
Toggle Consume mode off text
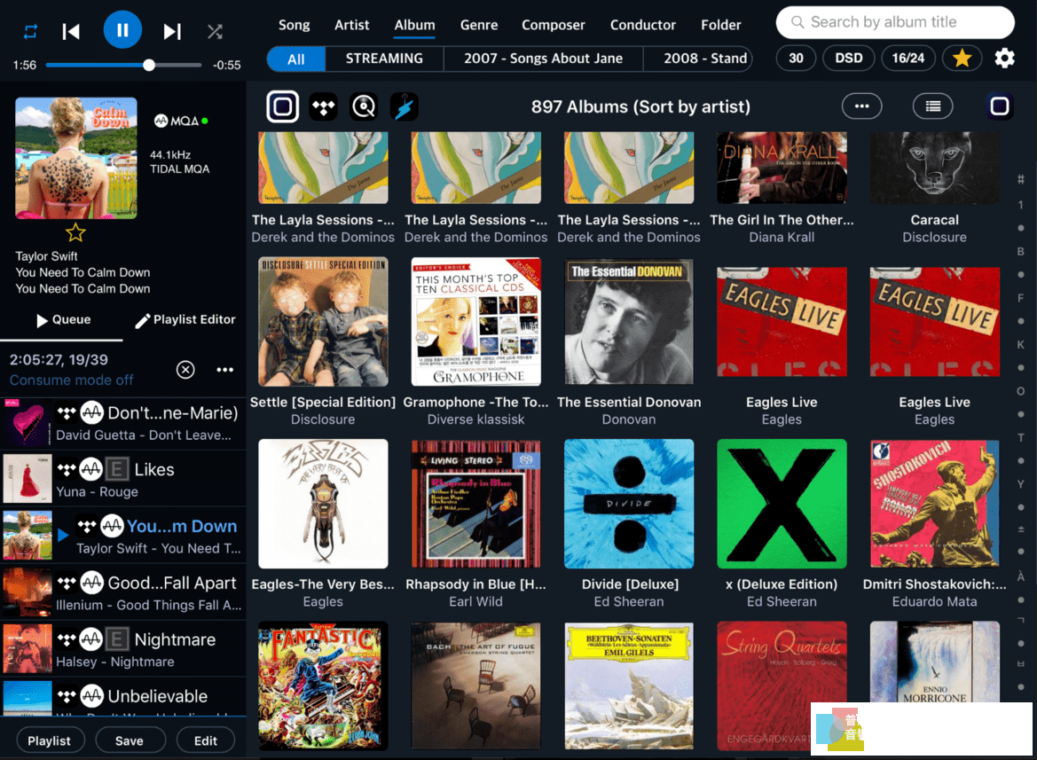[x=72, y=380]
